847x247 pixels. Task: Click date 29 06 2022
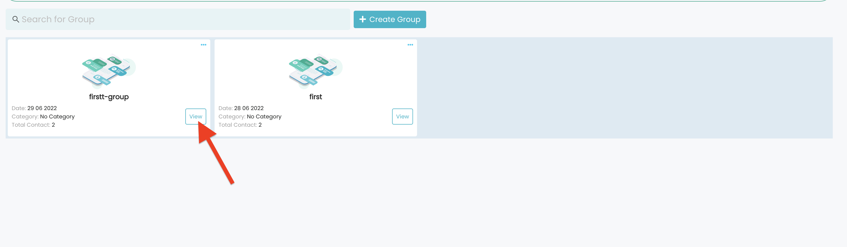pos(42,108)
